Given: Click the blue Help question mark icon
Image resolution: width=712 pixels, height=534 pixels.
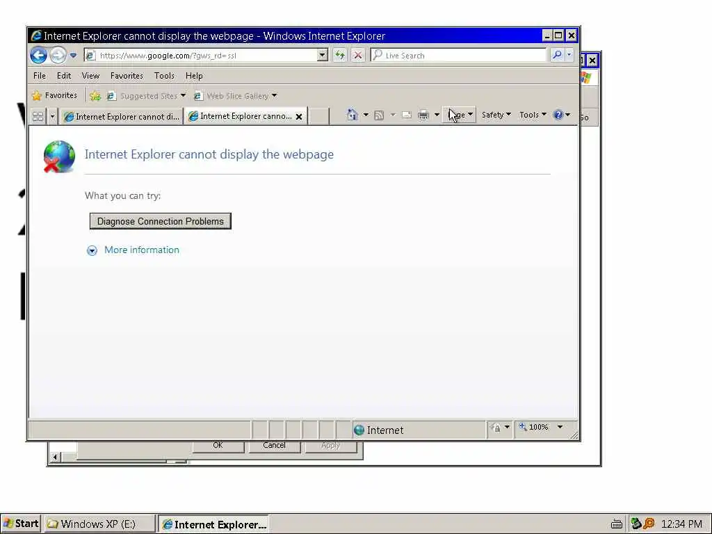Looking at the screenshot, I should pos(558,115).
